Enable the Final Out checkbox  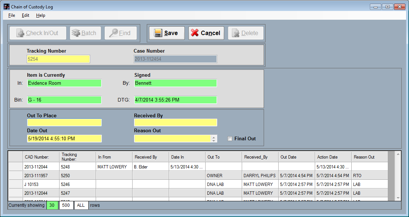(229, 138)
